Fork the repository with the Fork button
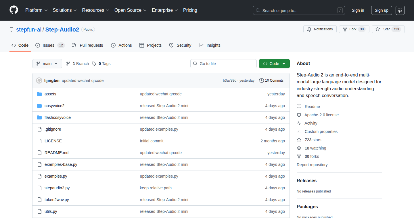Image resolution: width=414 pixels, height=218 pixels. tap(354, 29)
